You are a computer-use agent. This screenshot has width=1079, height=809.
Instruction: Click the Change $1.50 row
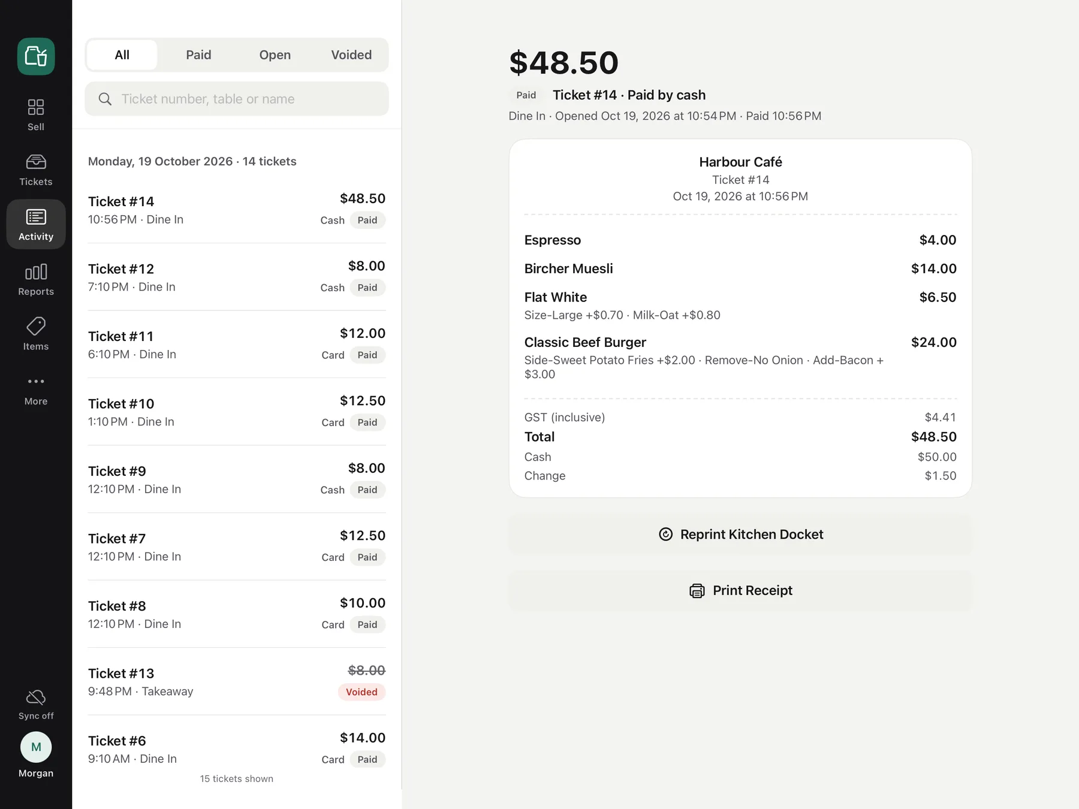tap(740, 476)
